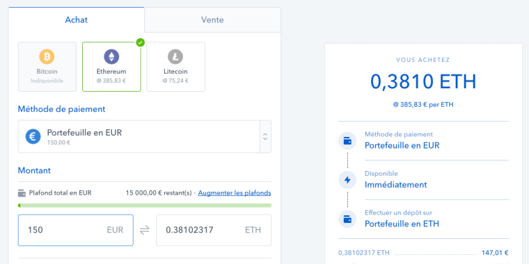Viewport: 529px width, 264px height.
Task: Switch to the Achat tab
Action: pyautogui.click(x=77, y=20)
